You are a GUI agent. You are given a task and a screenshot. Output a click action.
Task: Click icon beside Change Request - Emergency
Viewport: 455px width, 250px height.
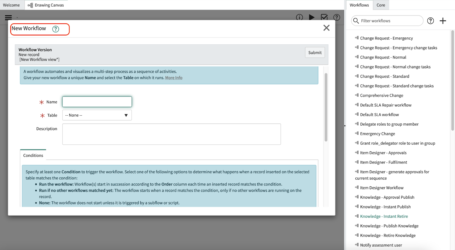pos(357,38)
